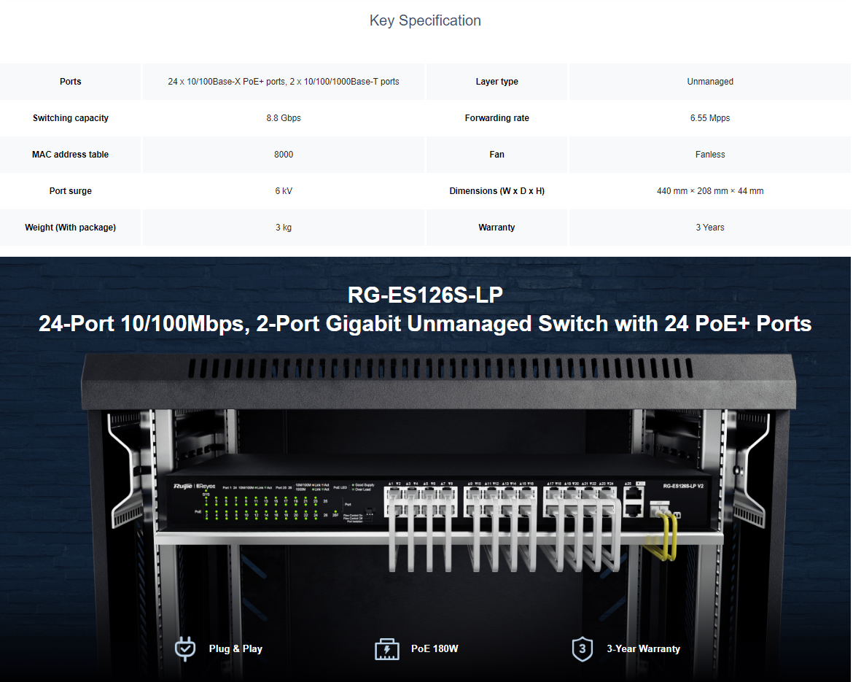Viewport: 853px width, 682px height.
Task: Click the 'Port surge' label
Action: [x=70, y=191]
